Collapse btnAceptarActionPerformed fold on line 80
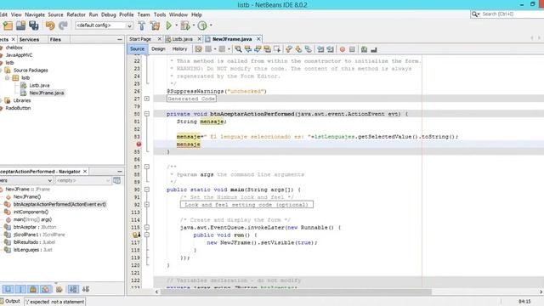Image resolution: width=544 pixels, height=306 pixels. tap(147, 114)
